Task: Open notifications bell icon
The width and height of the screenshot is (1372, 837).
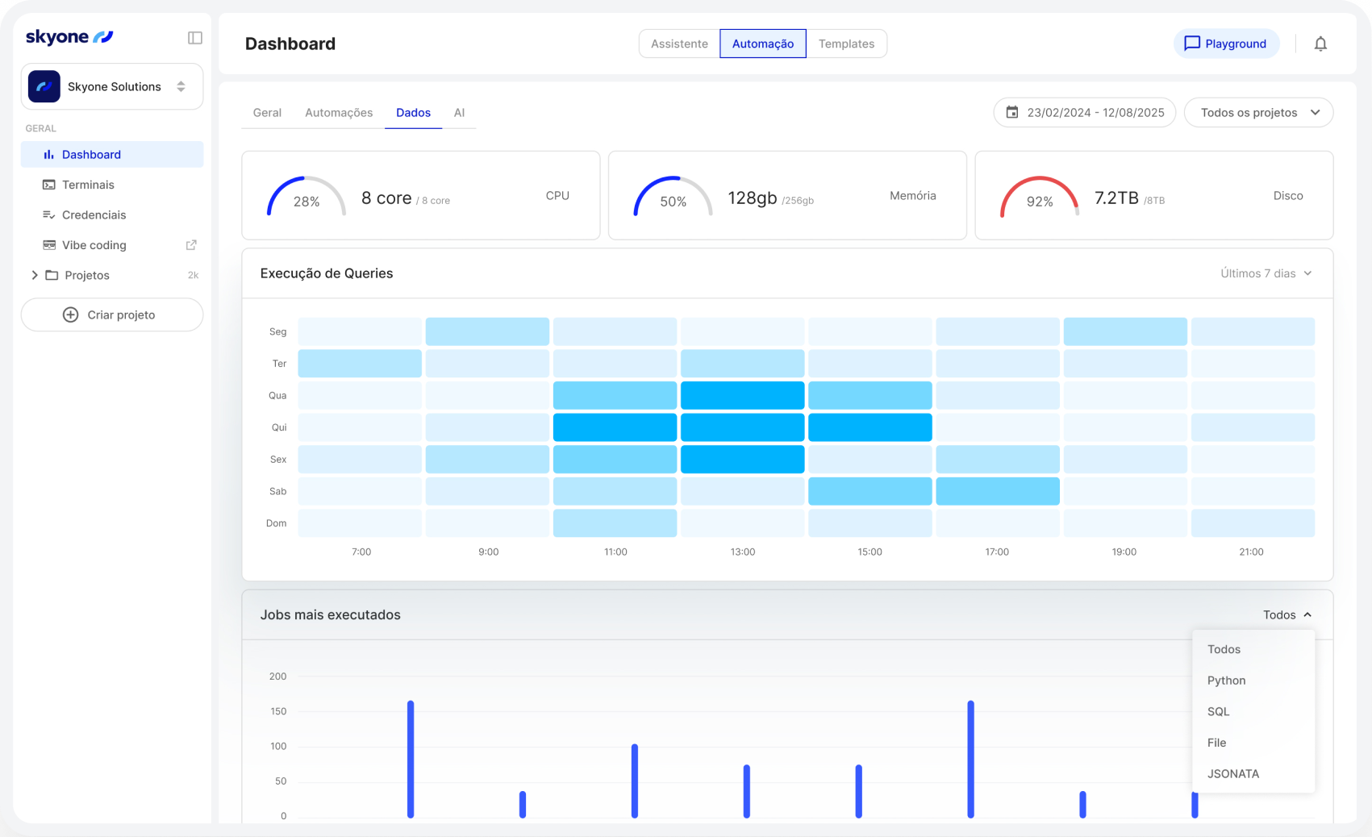Action: point(1320,44)
